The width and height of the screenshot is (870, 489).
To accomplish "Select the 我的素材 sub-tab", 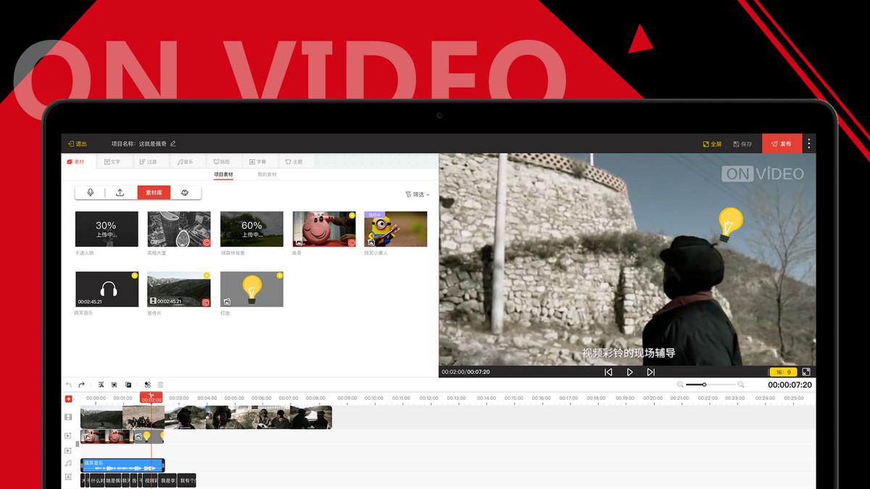I will click(x=267, y=175).
